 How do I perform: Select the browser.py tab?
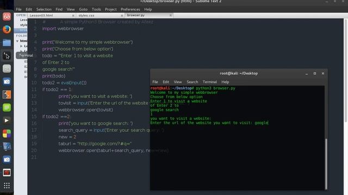tap(136, 15)
